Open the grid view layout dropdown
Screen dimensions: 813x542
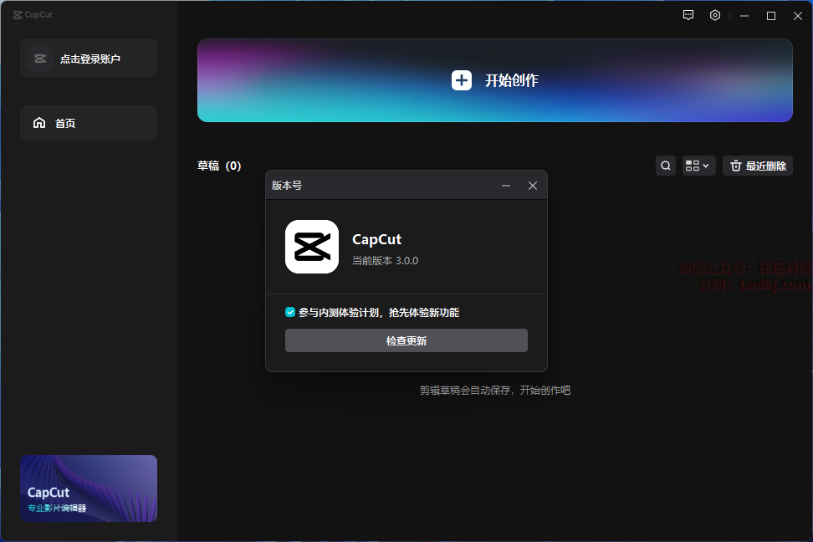(x=698, y=166)
